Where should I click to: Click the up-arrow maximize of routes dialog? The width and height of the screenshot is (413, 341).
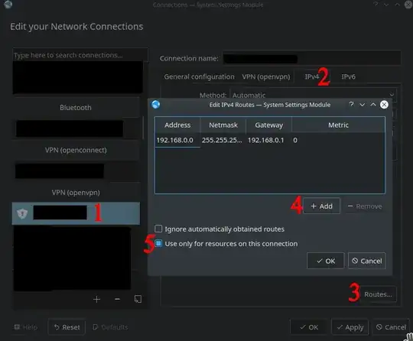click(x=373, y=105)
